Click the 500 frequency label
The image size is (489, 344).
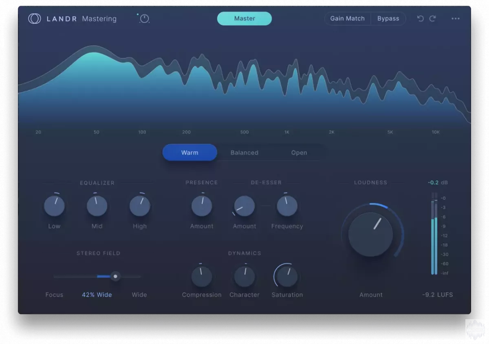point(244,132)
